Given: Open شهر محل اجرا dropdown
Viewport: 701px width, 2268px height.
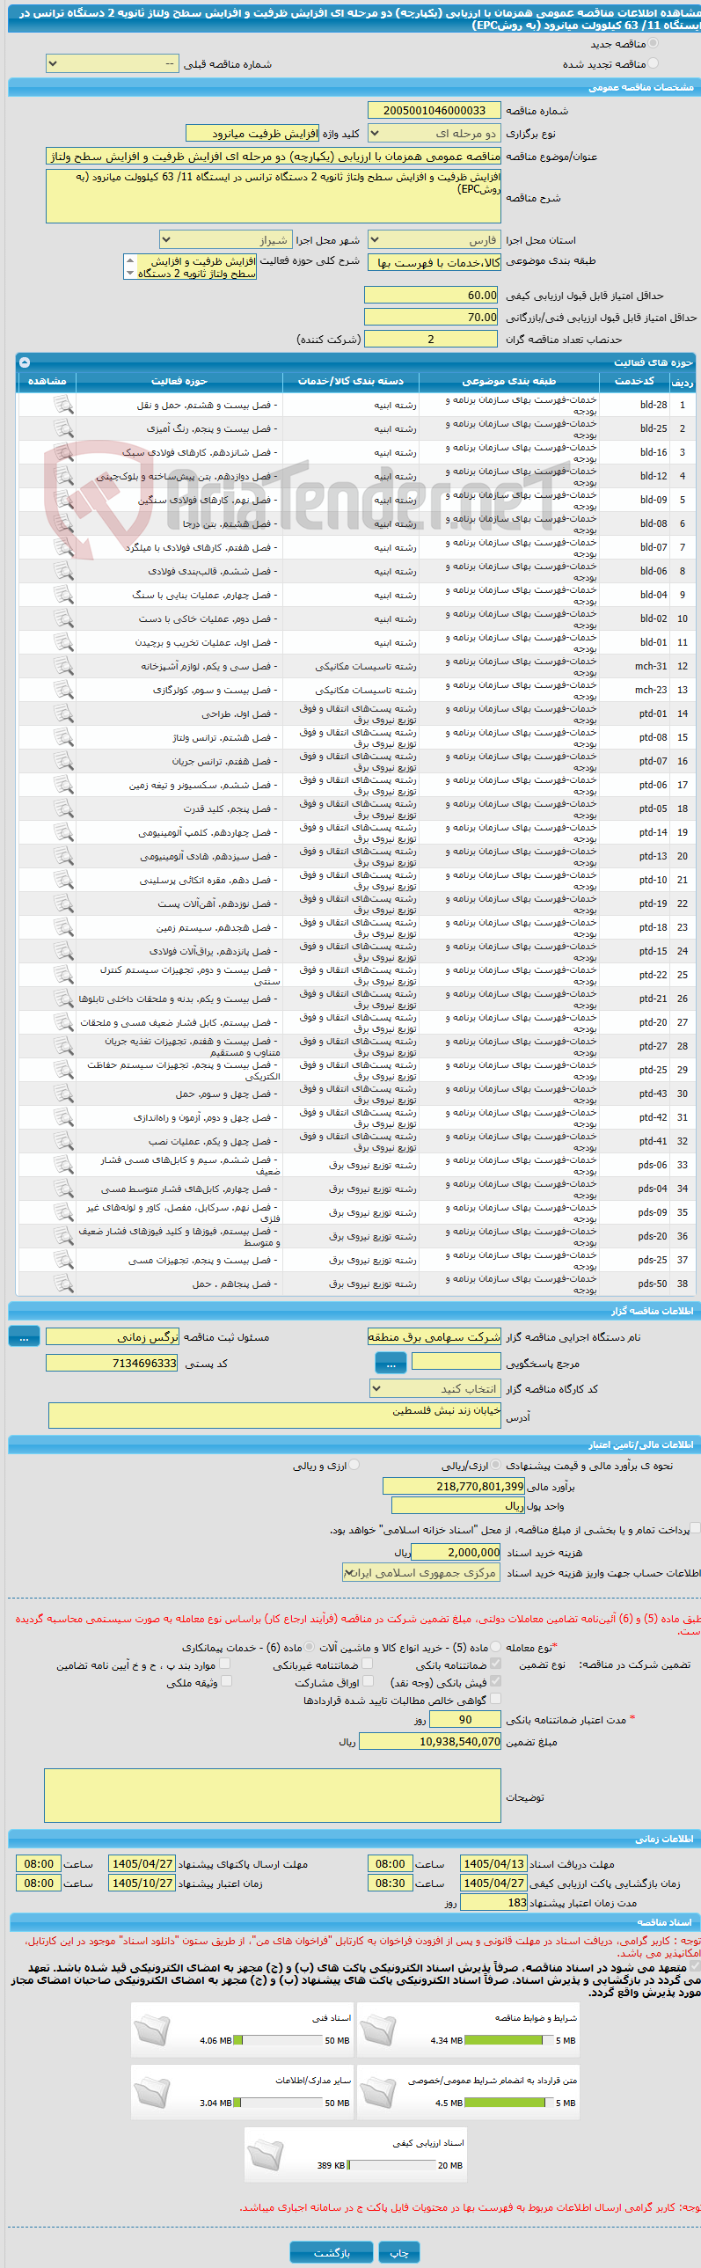Looking at the screenshot, I should pos(225,239).
